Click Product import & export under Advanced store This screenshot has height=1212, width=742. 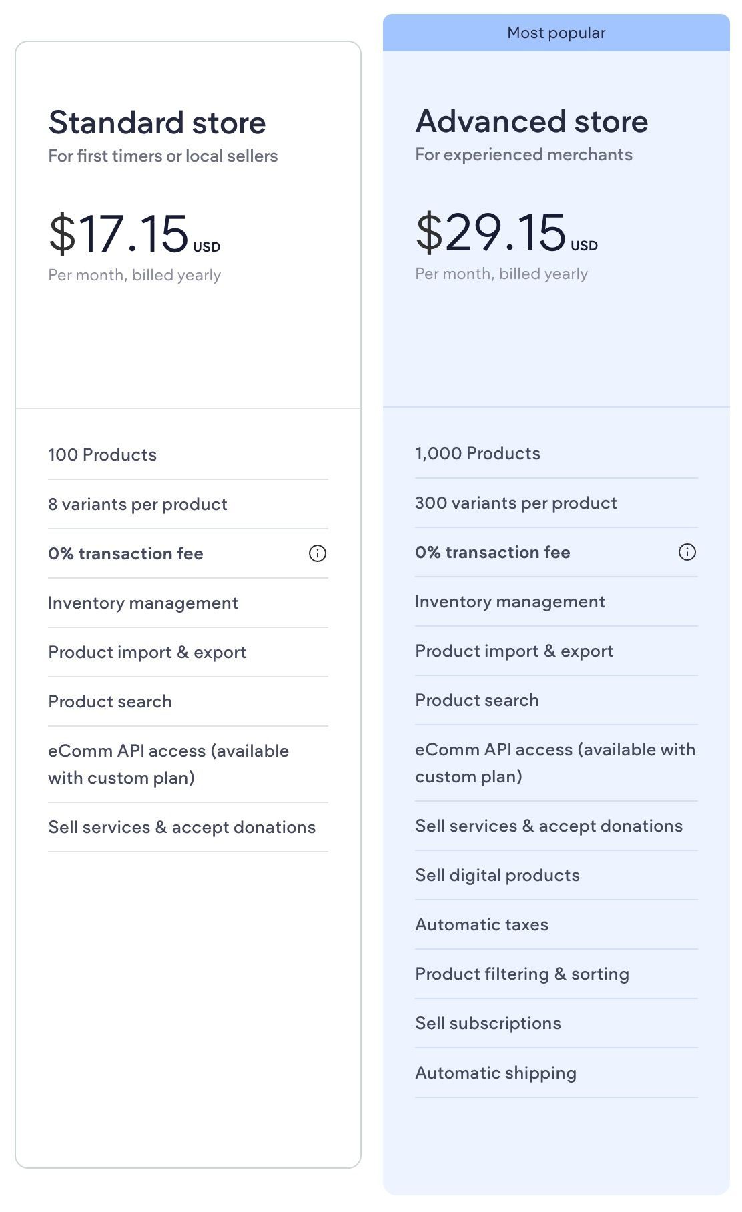tap(514, 651)
